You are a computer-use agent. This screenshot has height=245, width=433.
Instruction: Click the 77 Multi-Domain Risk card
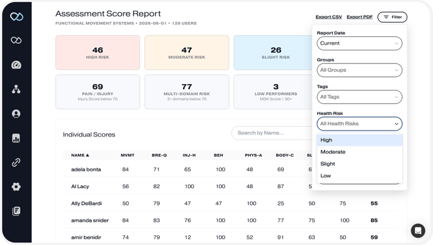tap(187, 92)
